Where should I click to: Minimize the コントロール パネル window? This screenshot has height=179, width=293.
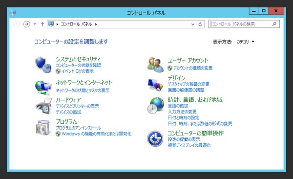(x=254, y=11)
